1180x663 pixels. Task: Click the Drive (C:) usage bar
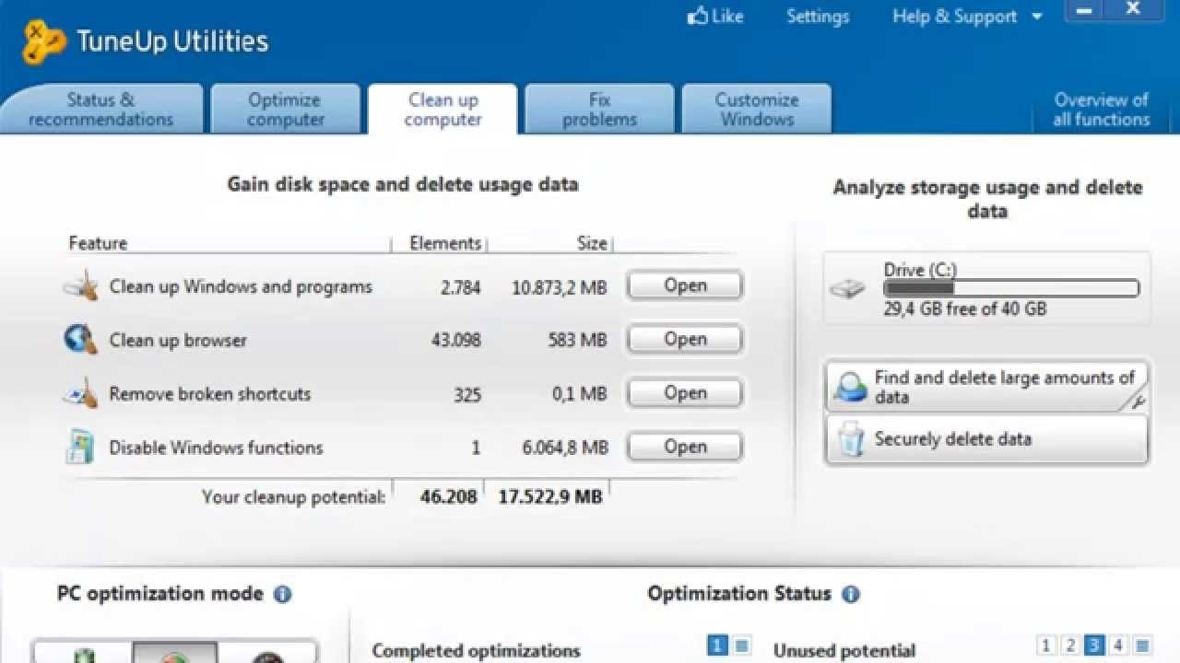pos(1011,288)
